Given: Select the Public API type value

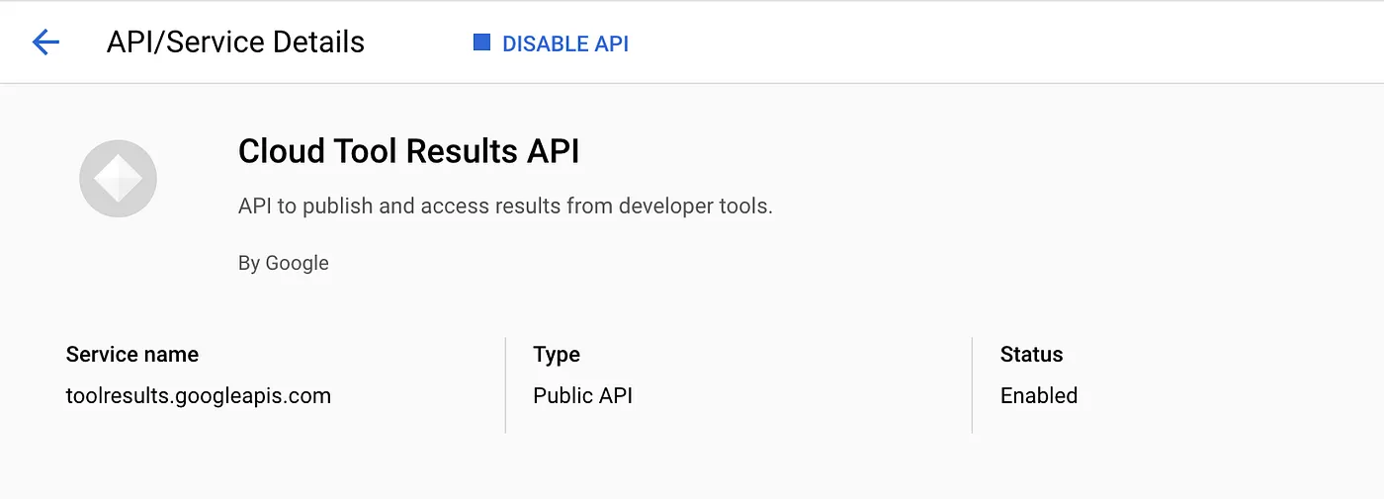Looking at the screenshot, I should 582,396.
